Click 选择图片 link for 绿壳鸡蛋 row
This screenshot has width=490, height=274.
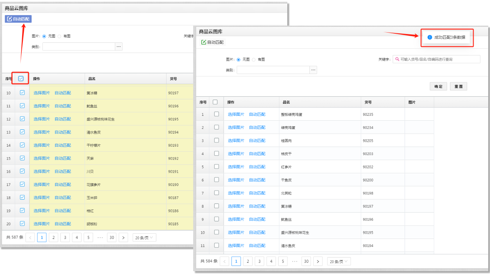[236, 127]
